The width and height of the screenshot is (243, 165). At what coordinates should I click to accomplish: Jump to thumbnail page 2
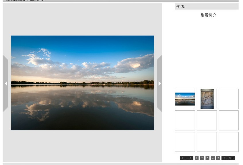coord(202,158)
